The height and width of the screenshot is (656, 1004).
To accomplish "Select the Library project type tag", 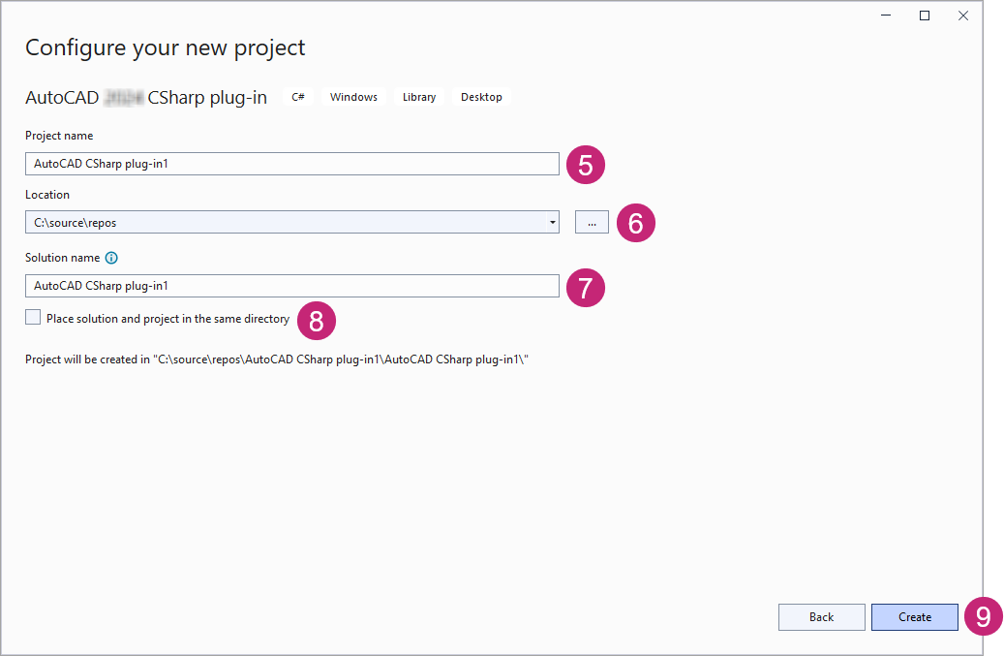I will pyautogui.click(x=419, y=97).
